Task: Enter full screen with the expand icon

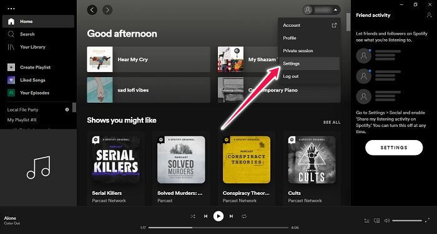Action: [427, 220]
